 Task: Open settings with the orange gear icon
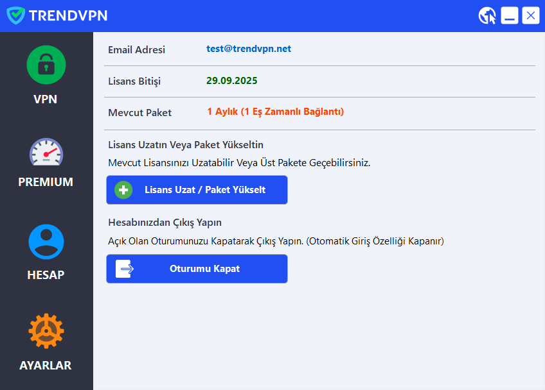tap(46, 331)
